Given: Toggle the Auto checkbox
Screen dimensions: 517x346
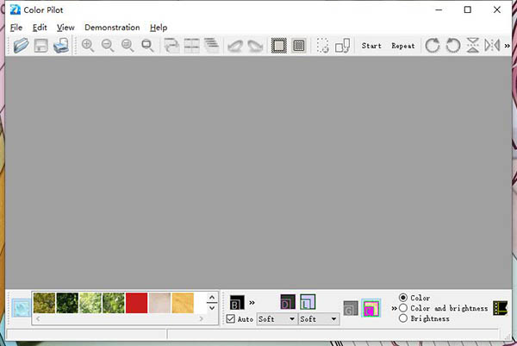Looking at the screenshot, I should [x=231, y=319].
